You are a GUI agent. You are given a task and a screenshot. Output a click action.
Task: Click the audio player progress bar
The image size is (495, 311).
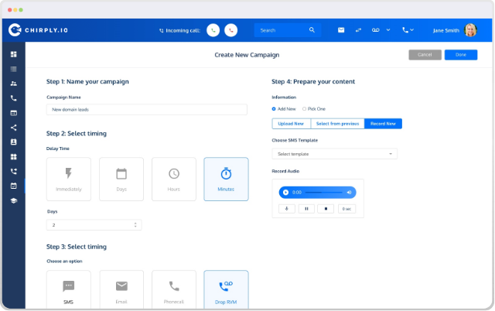(323, 193)
